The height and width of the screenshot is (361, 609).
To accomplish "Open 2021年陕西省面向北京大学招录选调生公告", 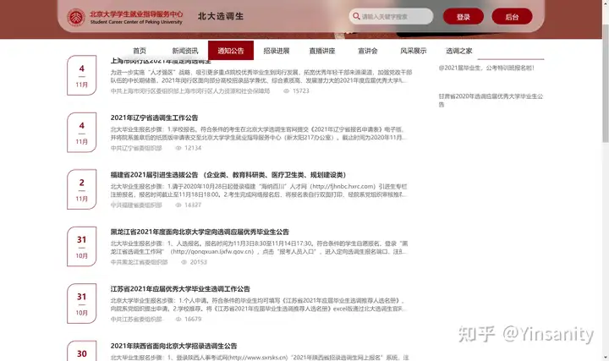I will click(173, 346).
